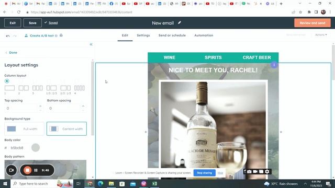The width and height of the screenshot is (335, 188).
Task: Open the Actions dropdown
Action: point(321,35)
